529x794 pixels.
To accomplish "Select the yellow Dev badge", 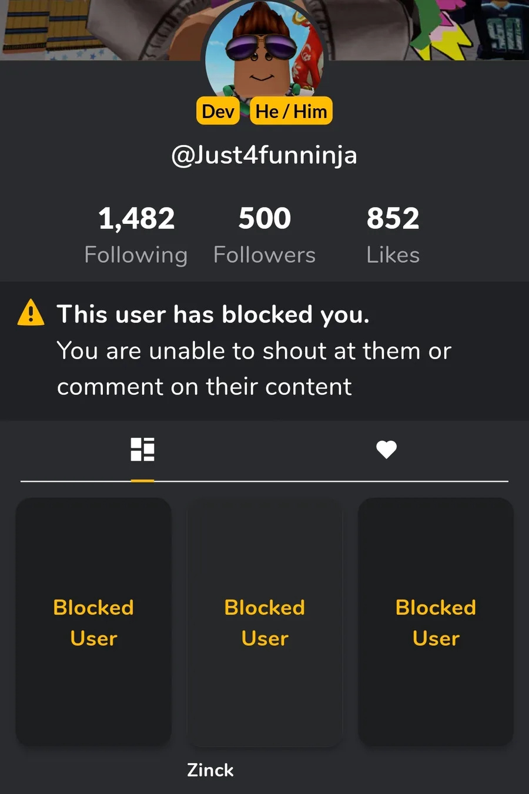I will point(218,111).
